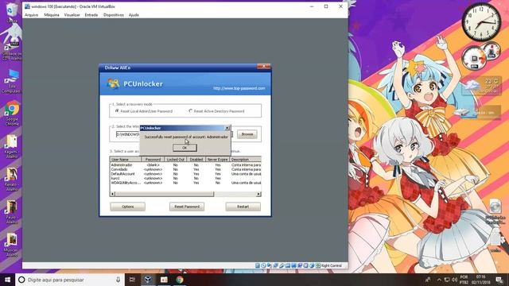This screenshot has height=286, width=509.
Task: Click the display icon in VirtualBox status bar
Action: coord(293,265)
